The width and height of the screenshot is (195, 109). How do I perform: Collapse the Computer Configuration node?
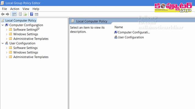point(3,25)
